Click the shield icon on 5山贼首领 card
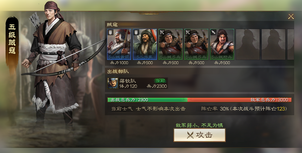 click(110, 32)
